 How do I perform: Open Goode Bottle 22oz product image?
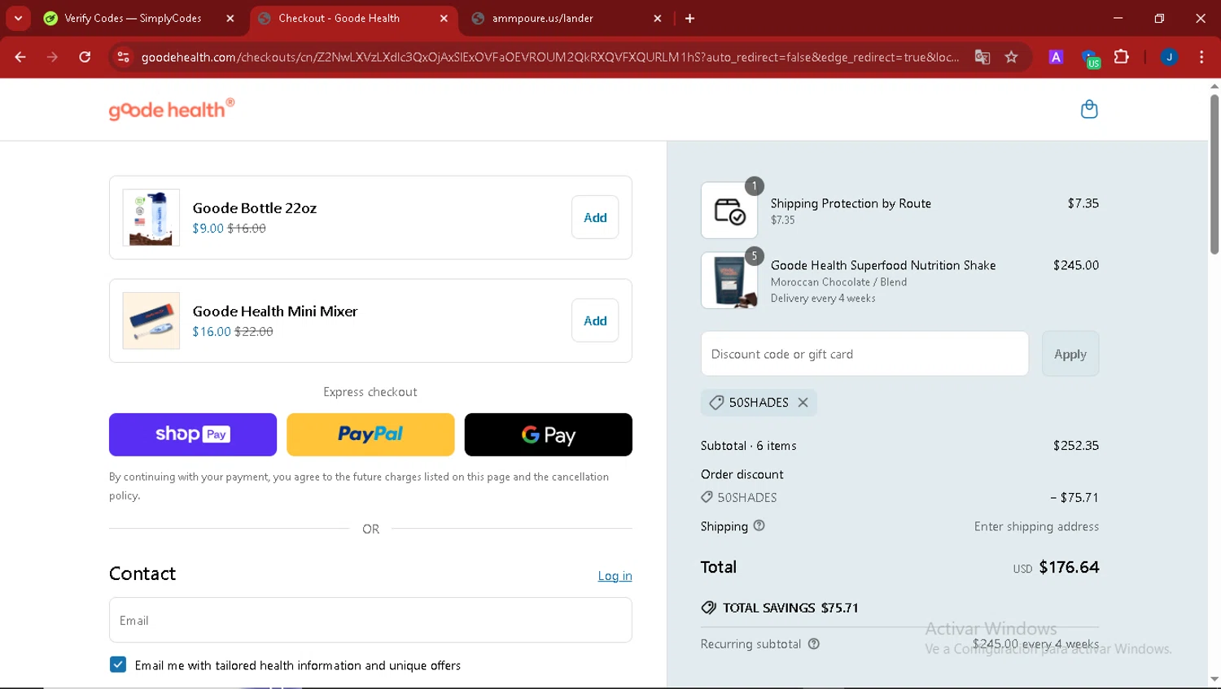click(151, 217)
